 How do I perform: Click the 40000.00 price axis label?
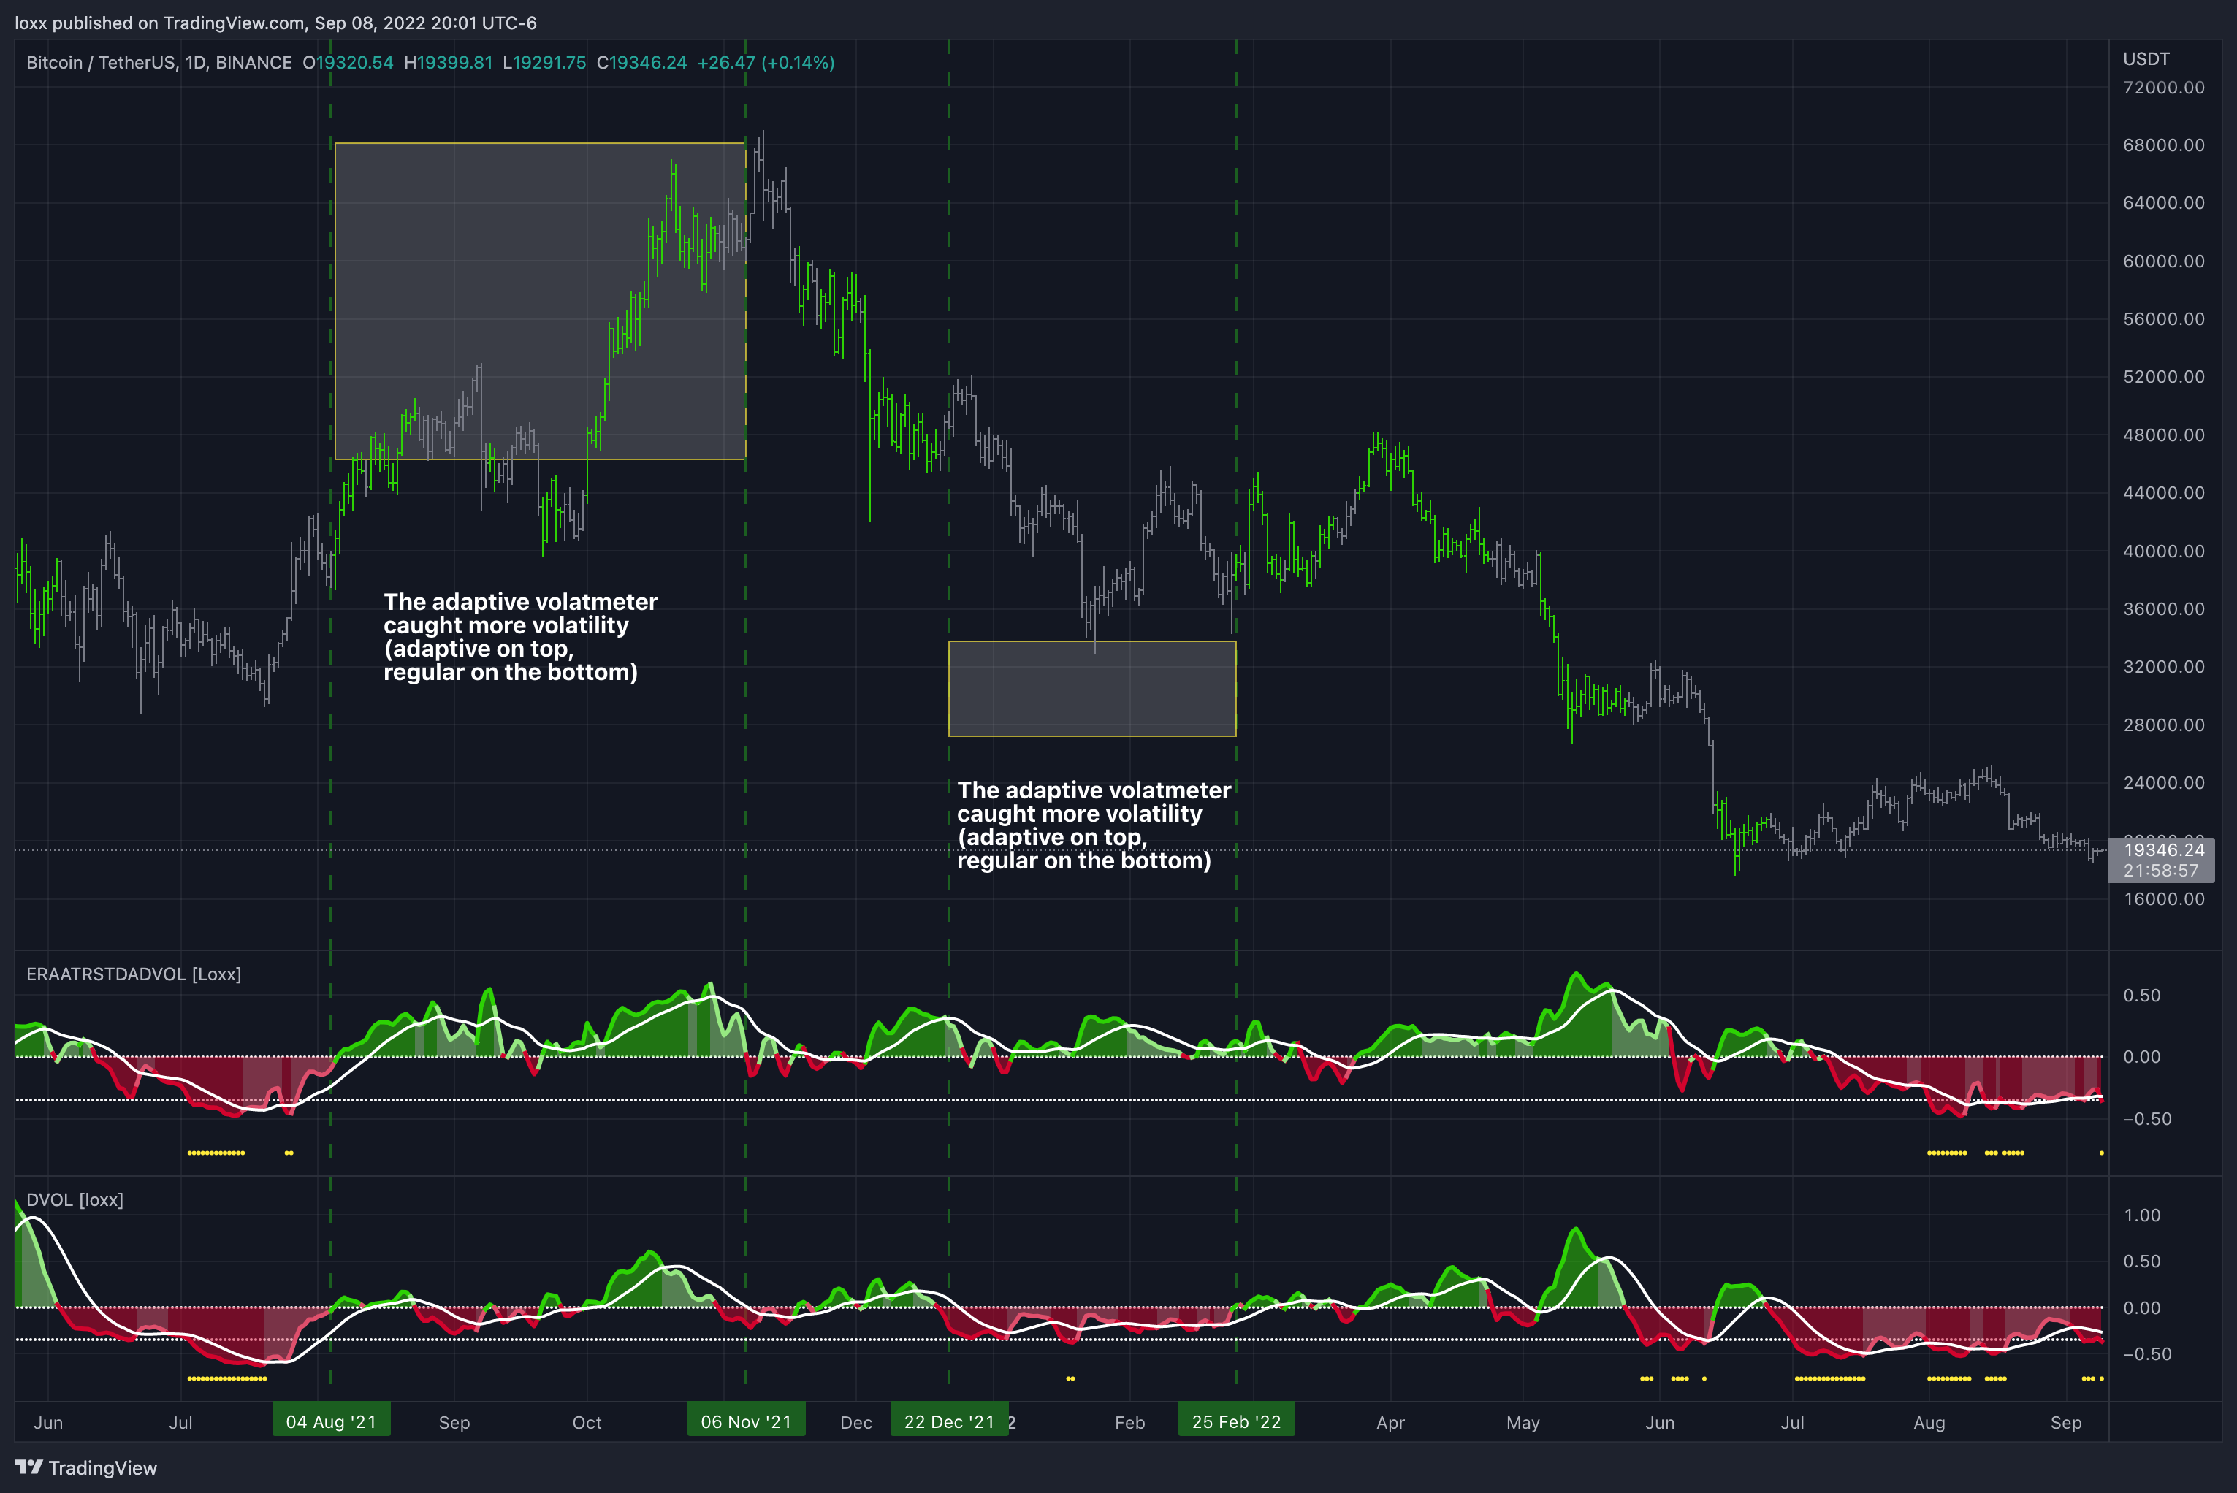2164,551
